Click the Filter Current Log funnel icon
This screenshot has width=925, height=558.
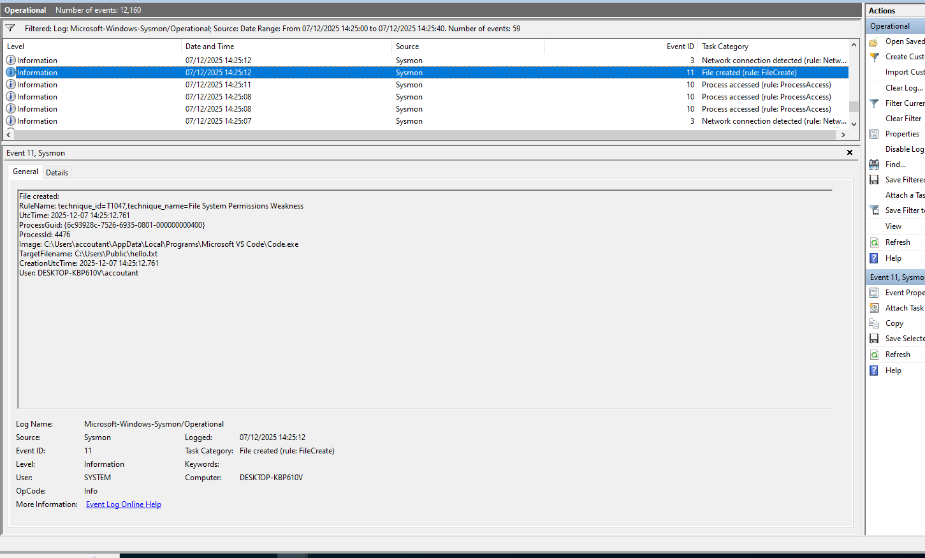coord(874,103)
